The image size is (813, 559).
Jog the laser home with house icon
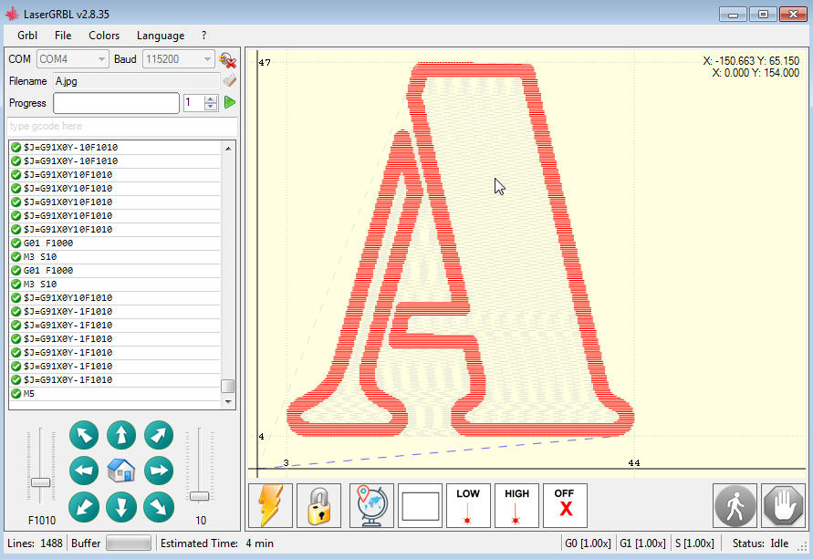click(x=121, y=471)
